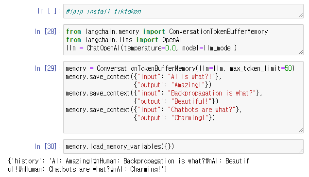
Task: Click the 'In [ ]:' prompt label
Action: tap(49, 11)
